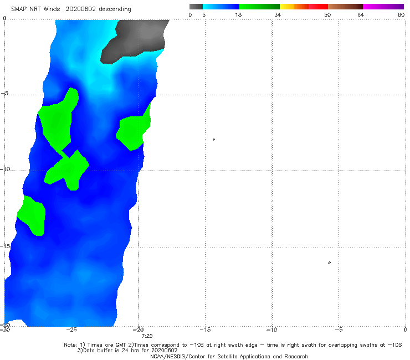
Task: Click the latitude axis label "-15"
Action: coord(5,246)
